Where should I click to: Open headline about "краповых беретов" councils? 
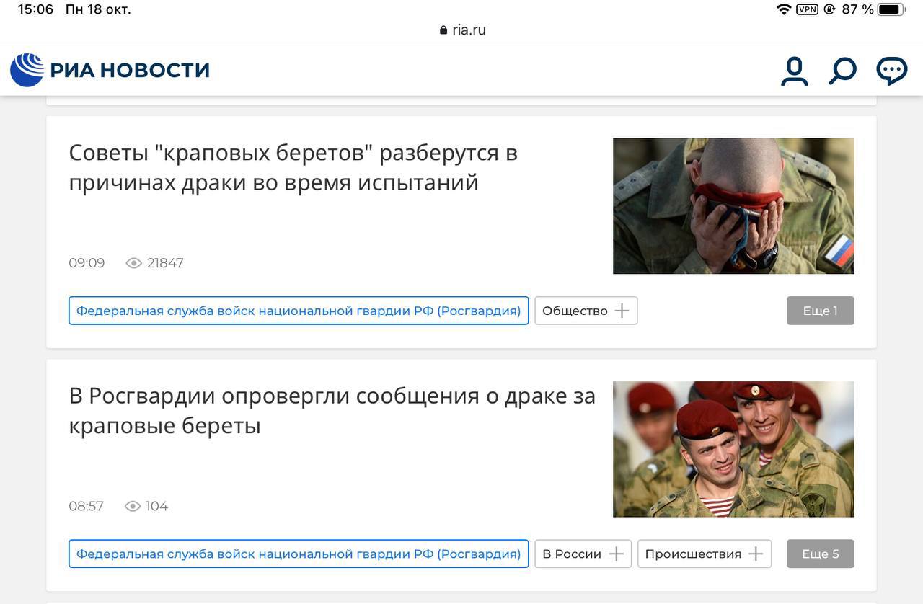click(293, 167)
